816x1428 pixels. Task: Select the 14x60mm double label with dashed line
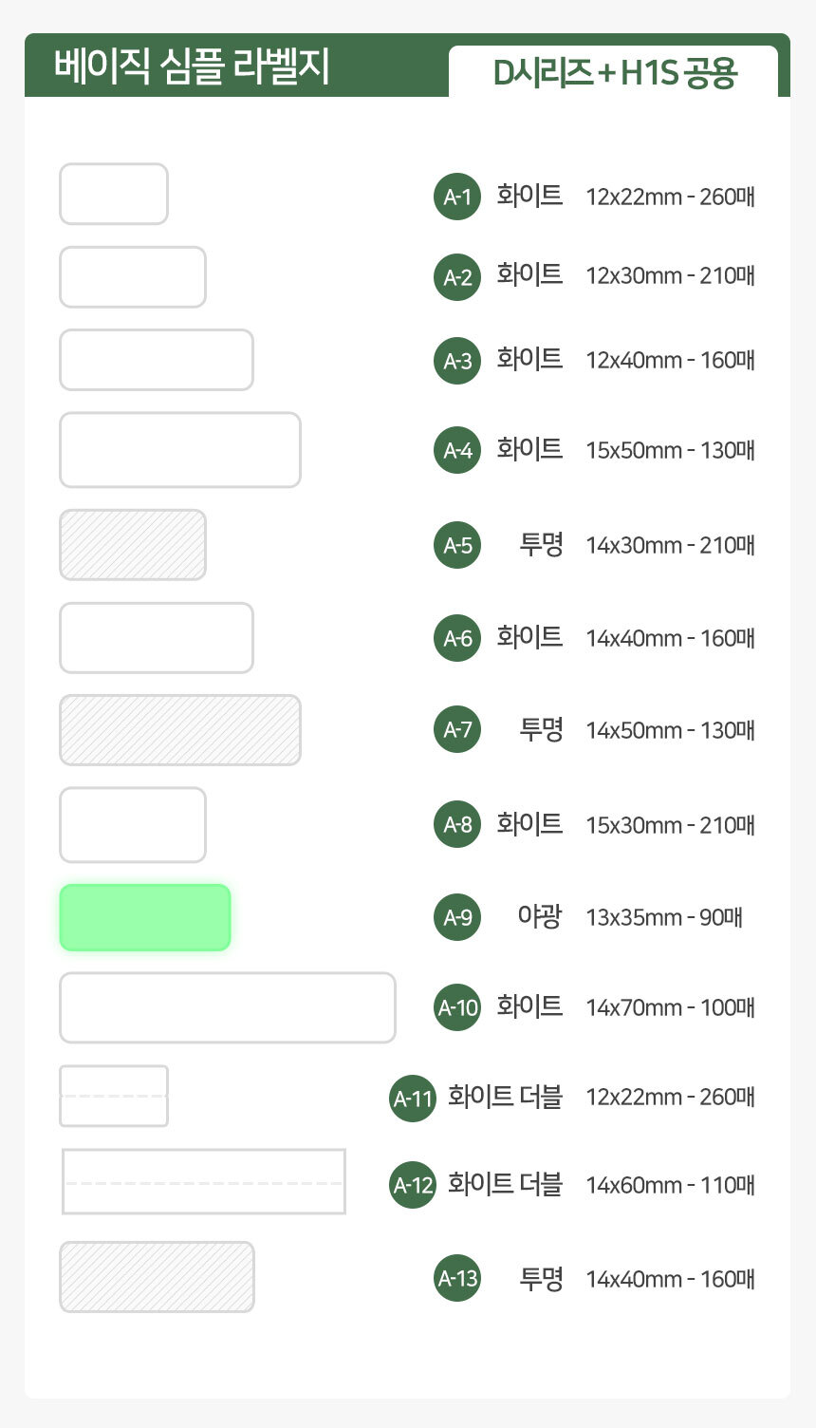(204, 1181)
